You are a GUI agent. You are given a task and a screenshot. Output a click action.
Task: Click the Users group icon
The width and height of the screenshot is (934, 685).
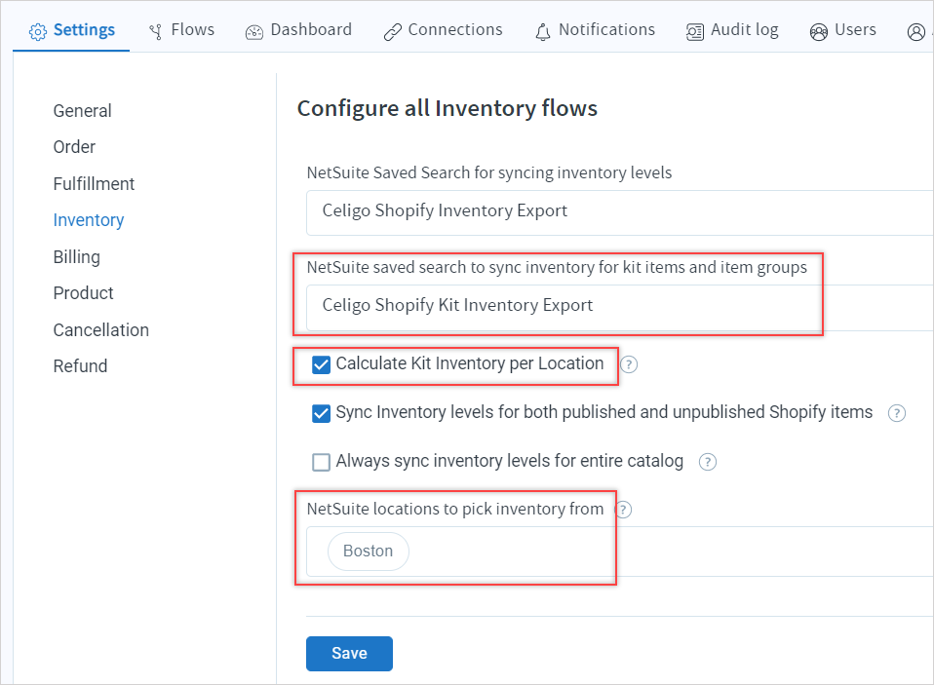(x=819, y=32)
